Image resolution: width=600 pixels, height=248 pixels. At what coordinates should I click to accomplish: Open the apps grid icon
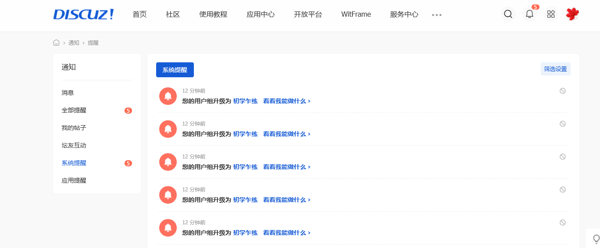pos(551,14)
